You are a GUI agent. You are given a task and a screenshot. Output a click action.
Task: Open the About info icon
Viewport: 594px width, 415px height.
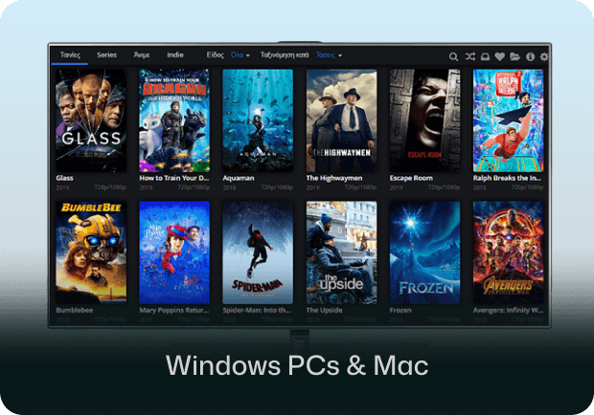coord(530,56)
